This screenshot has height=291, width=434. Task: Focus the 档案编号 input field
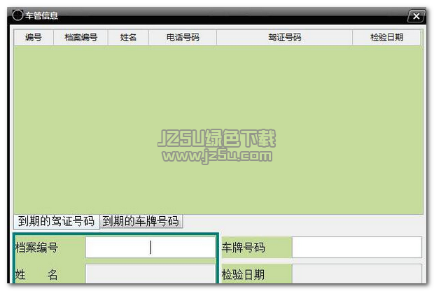pos(150,248)
